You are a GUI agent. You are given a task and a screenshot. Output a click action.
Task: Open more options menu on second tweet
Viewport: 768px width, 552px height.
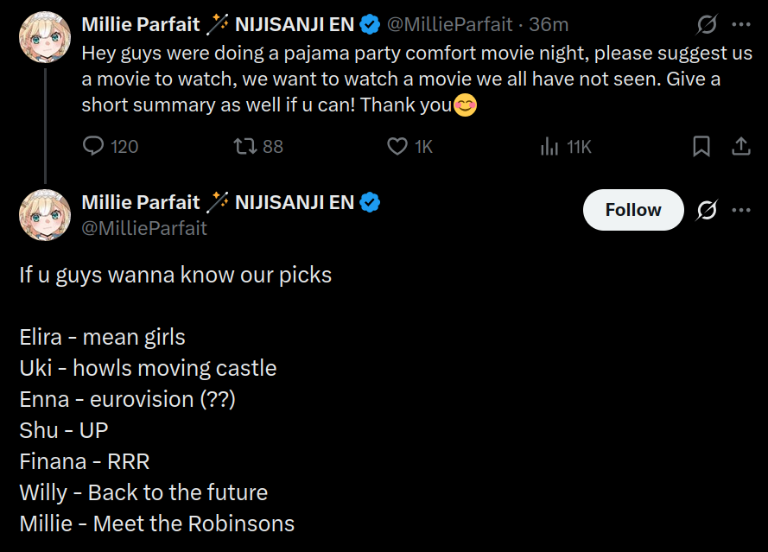tap(741, 210)
